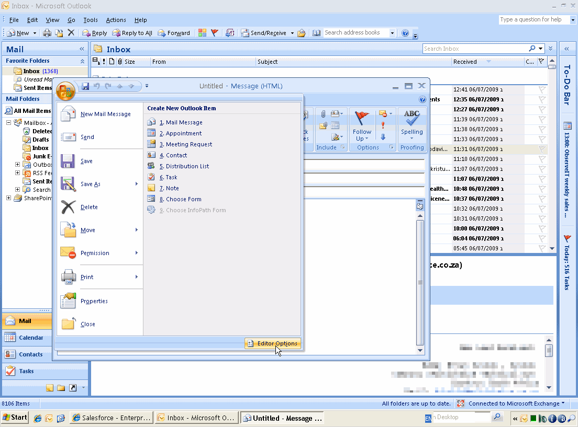Click the Type a question for help box
578x427 pixels.
click(x=534, y=19)
